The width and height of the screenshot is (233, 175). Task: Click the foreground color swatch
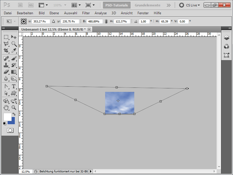(7, 117)
